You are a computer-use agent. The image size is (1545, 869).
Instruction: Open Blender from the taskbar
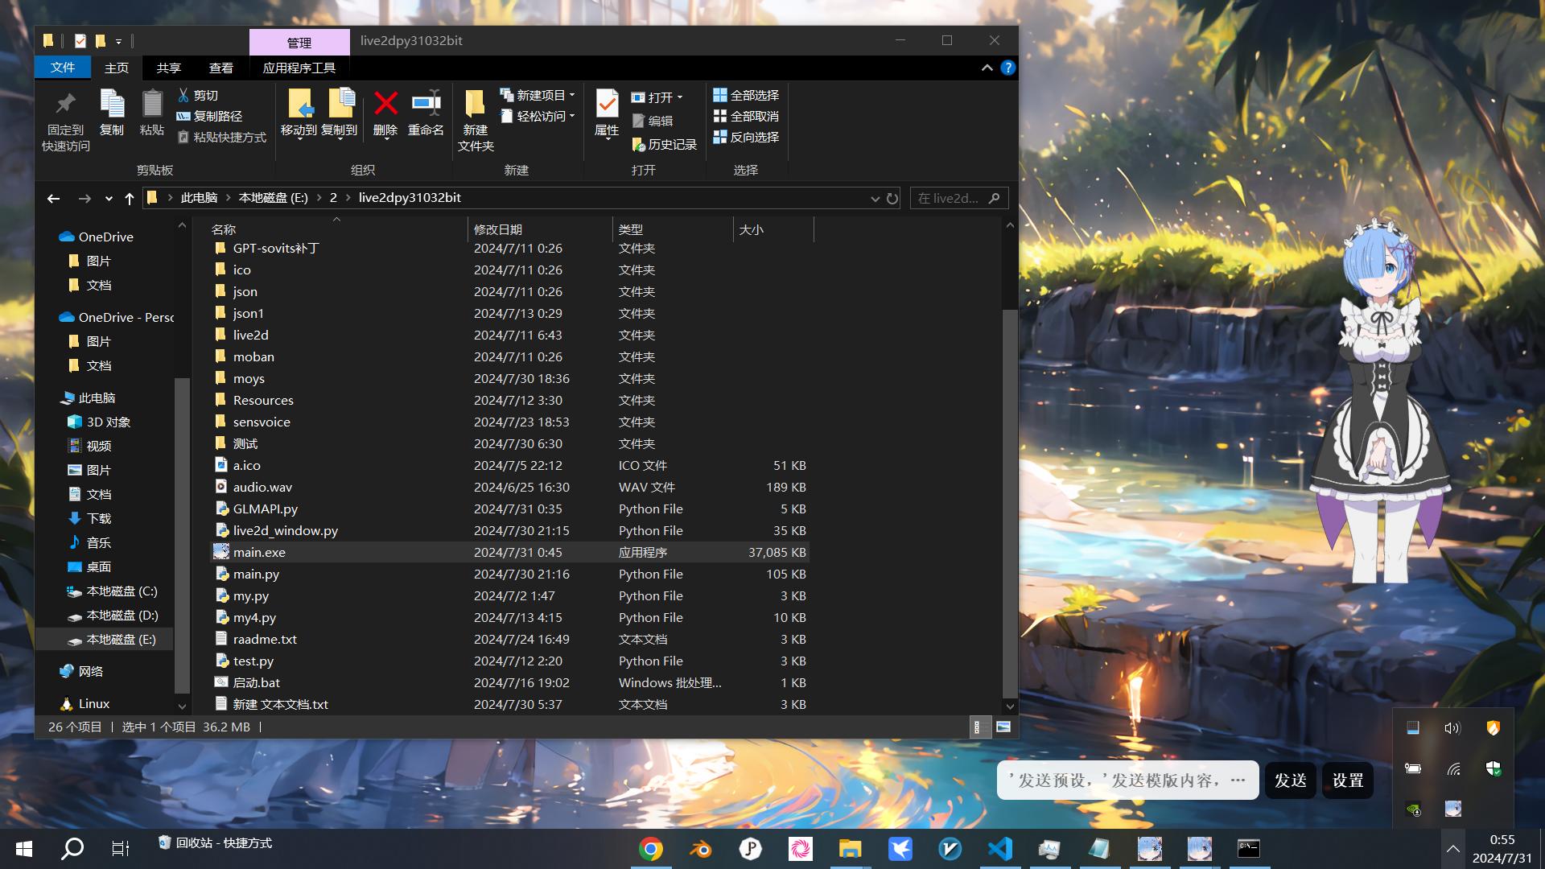point(701,849)
